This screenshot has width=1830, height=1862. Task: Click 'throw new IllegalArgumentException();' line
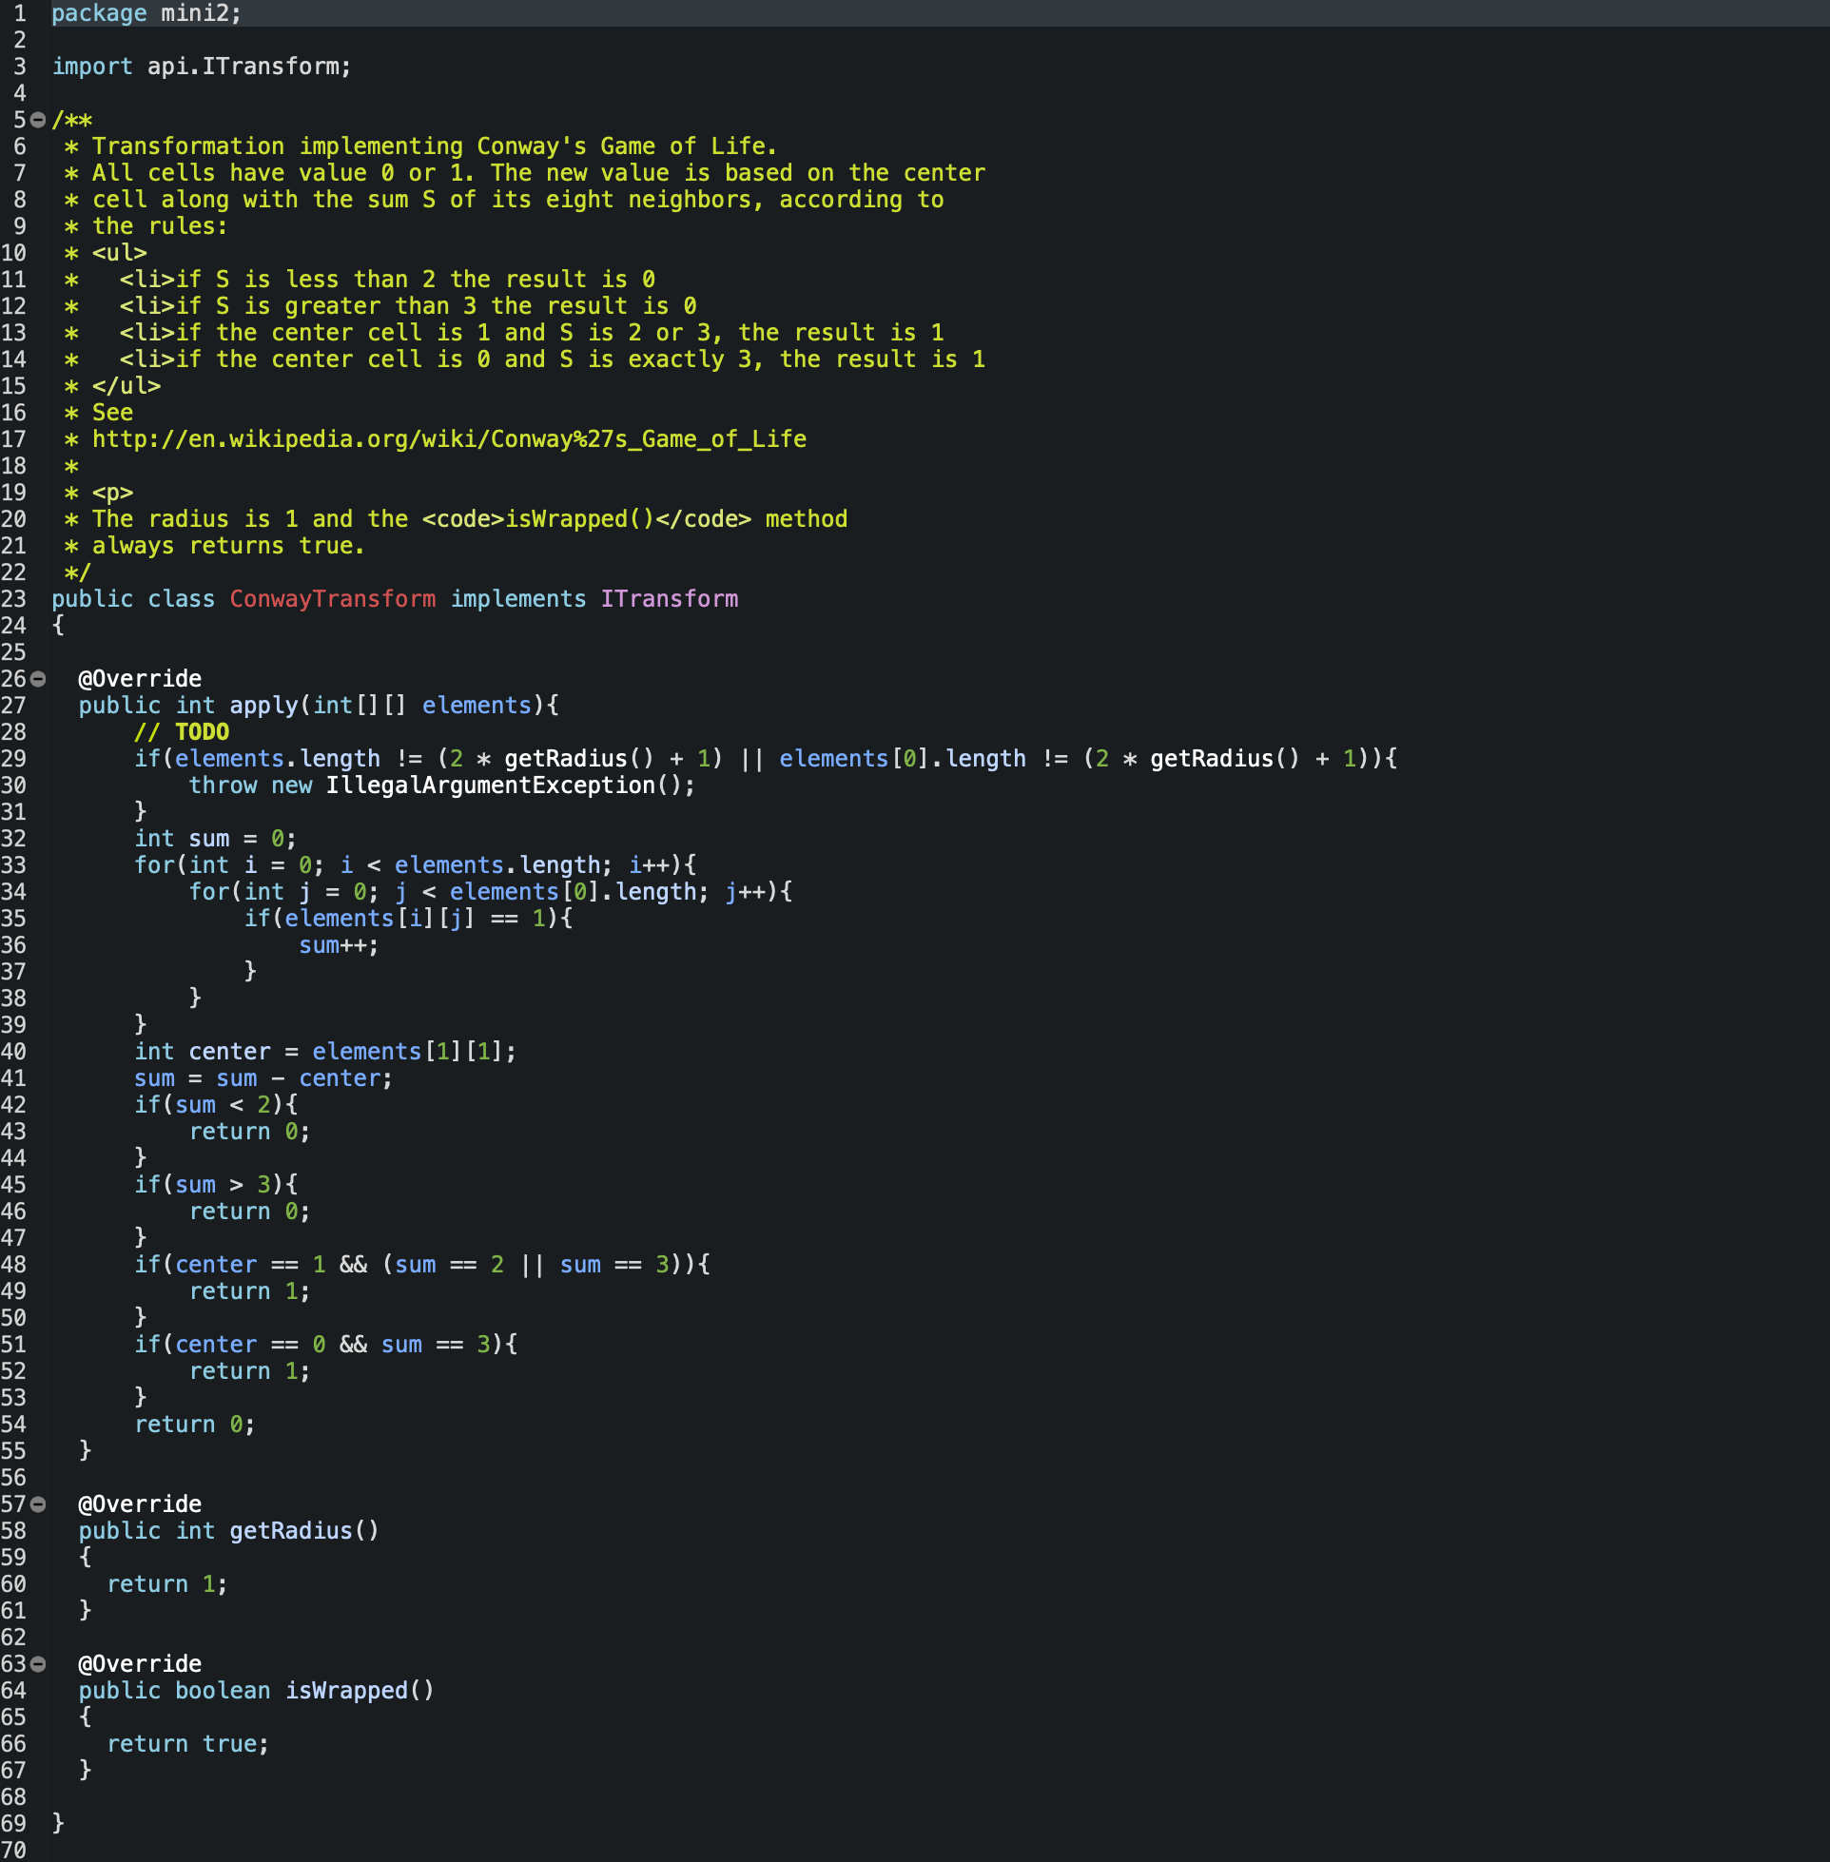coord(442,785)
